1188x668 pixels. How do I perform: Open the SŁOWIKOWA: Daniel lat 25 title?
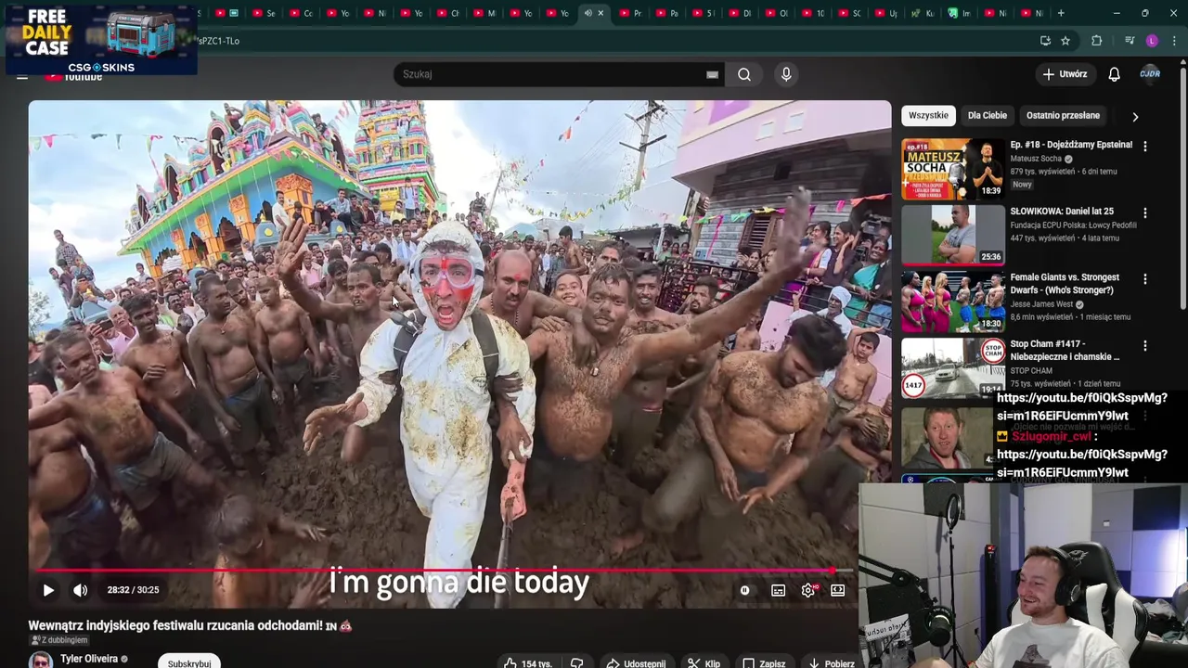tap(1062, 212)
